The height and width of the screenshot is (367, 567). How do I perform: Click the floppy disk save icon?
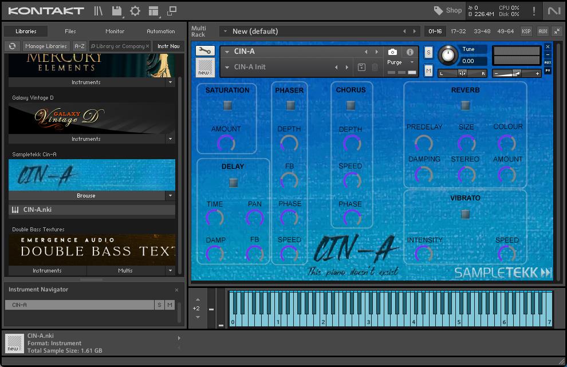point(117,11)
